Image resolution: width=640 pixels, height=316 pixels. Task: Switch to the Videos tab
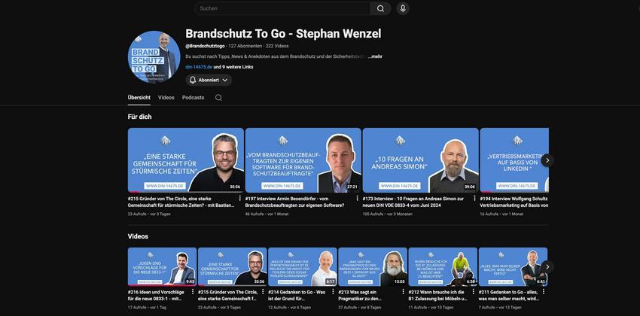point(166,98)
